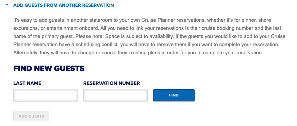Click the line starting "excursions, or entertainment onboard"

(x=147, y=29)
